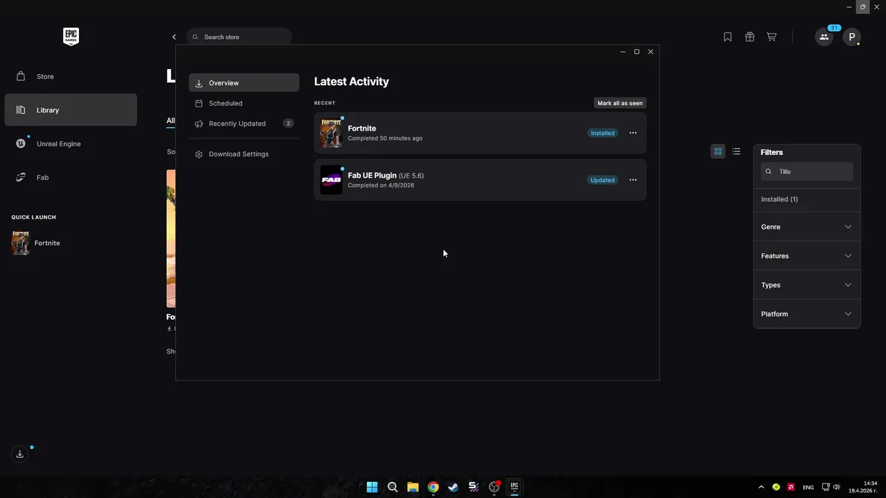Open the shopping cart
This screenshot has height=498, width=886.
pos(772,37)
